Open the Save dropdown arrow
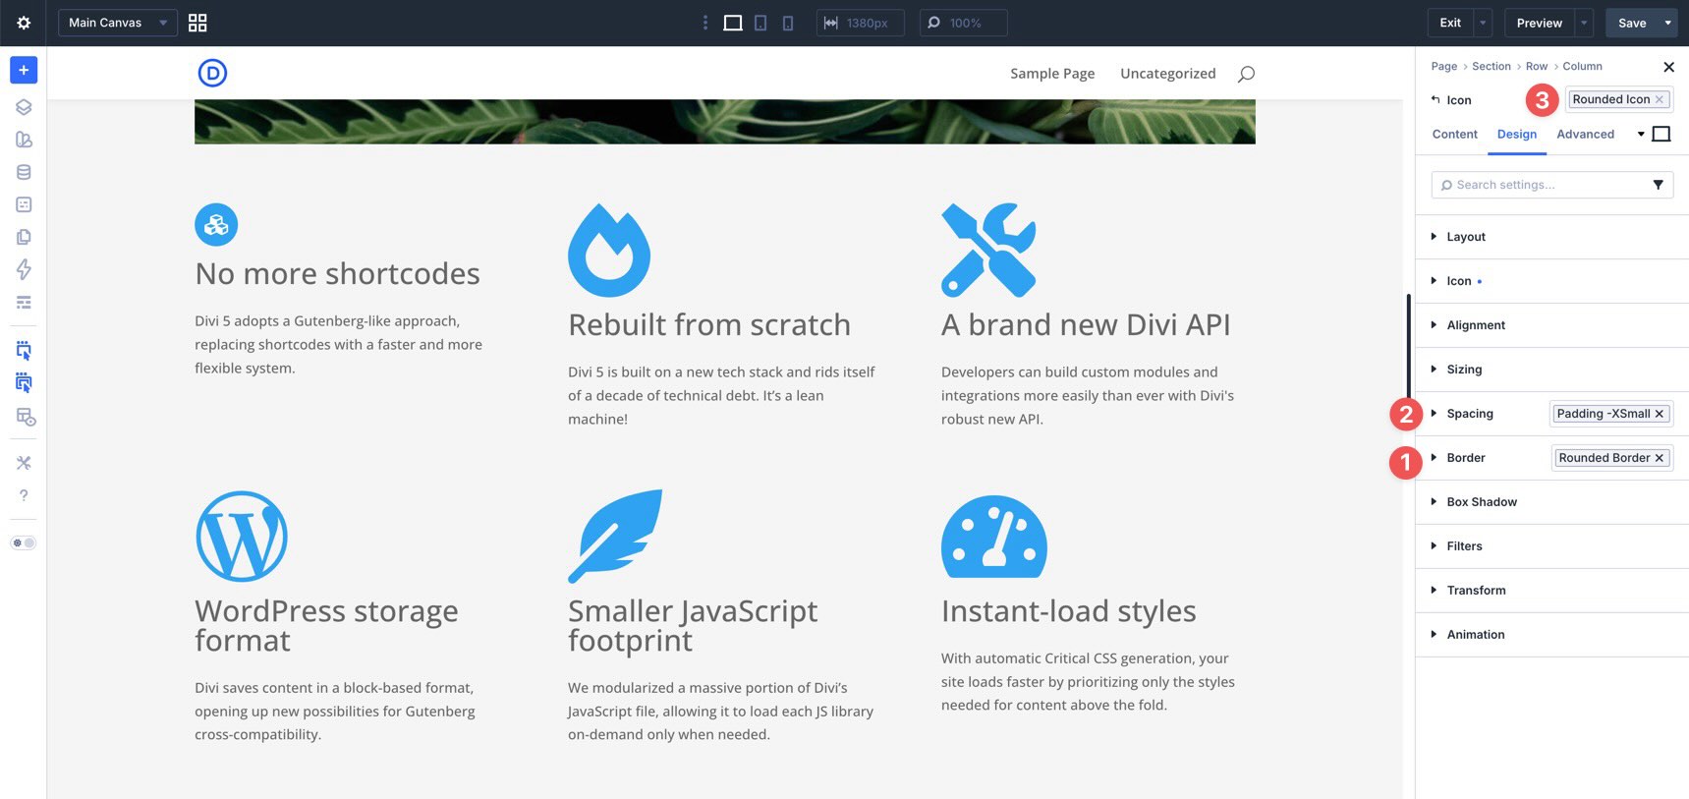 (1668, 23)
